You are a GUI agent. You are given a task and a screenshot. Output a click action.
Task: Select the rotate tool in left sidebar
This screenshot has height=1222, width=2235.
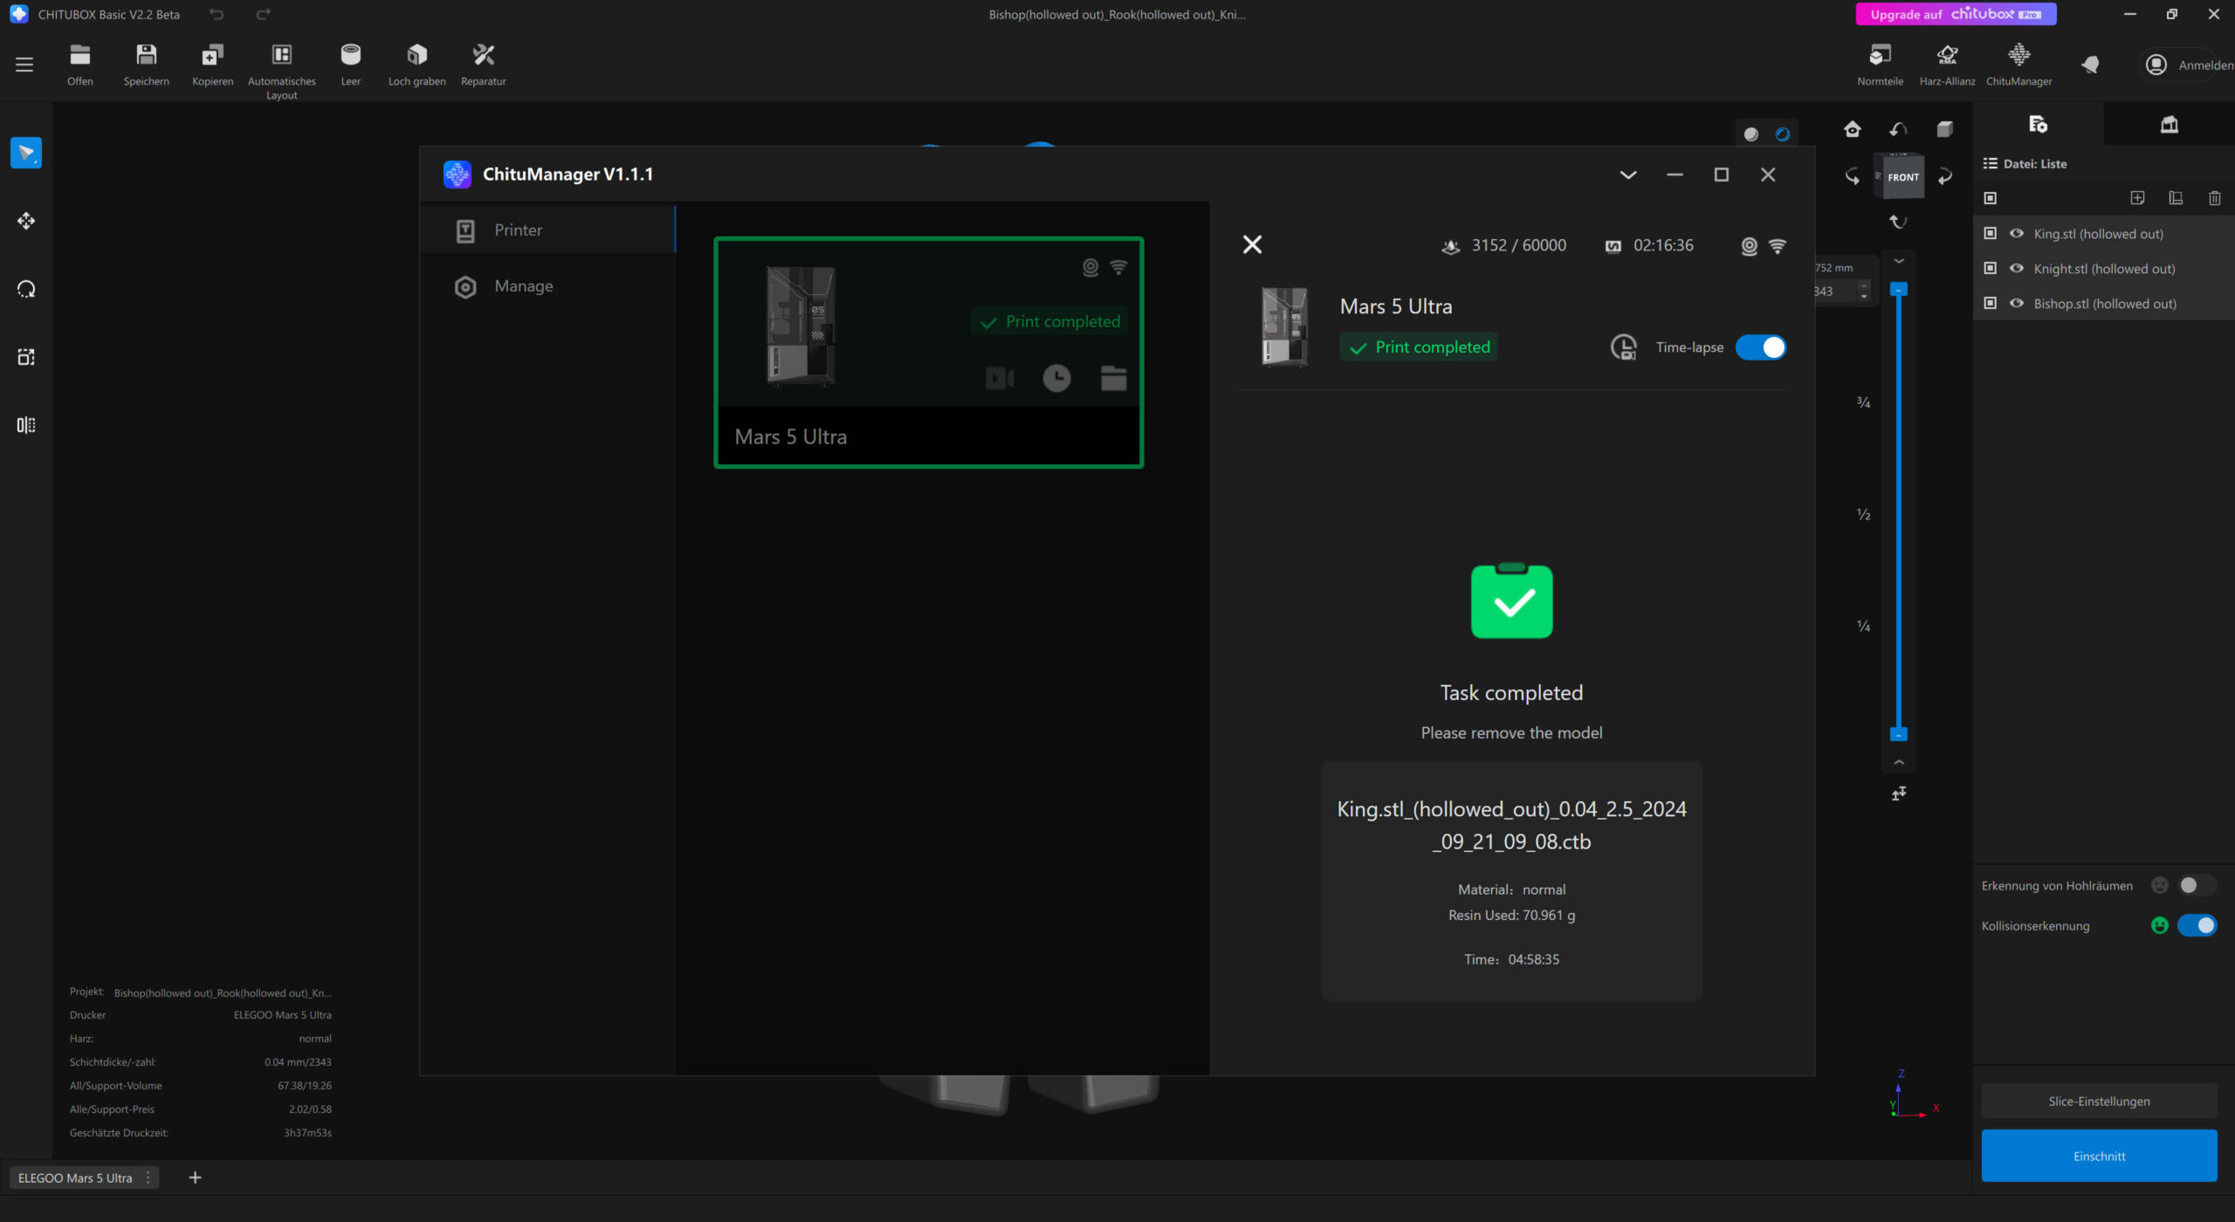pyautogui.click(x=26, y=289)
